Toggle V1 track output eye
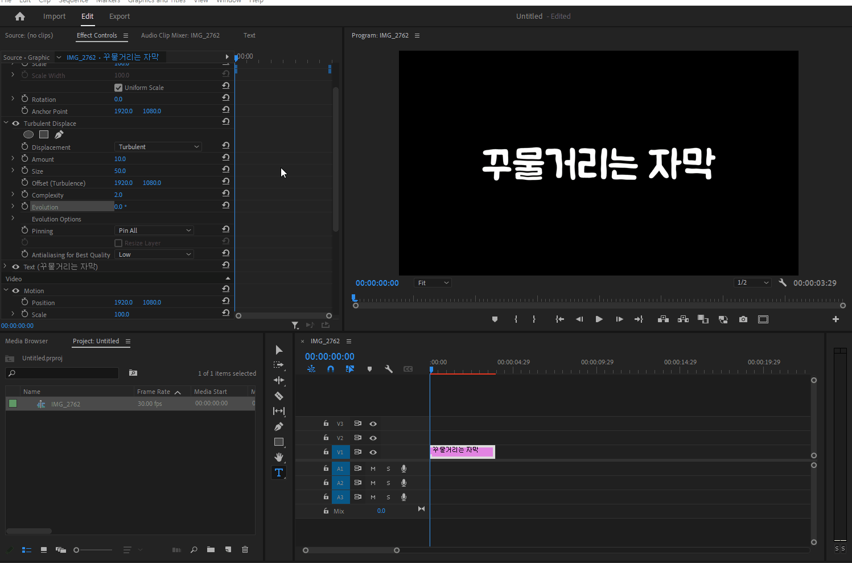Viewport: 852px width, 563px height. pos(373,452)
